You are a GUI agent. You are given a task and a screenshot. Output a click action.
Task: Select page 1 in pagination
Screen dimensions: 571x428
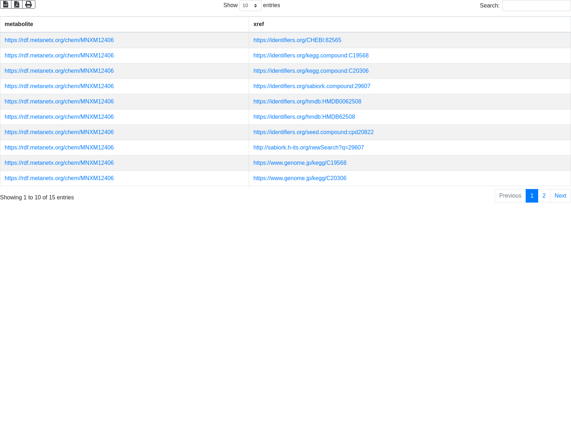(532, 196)
